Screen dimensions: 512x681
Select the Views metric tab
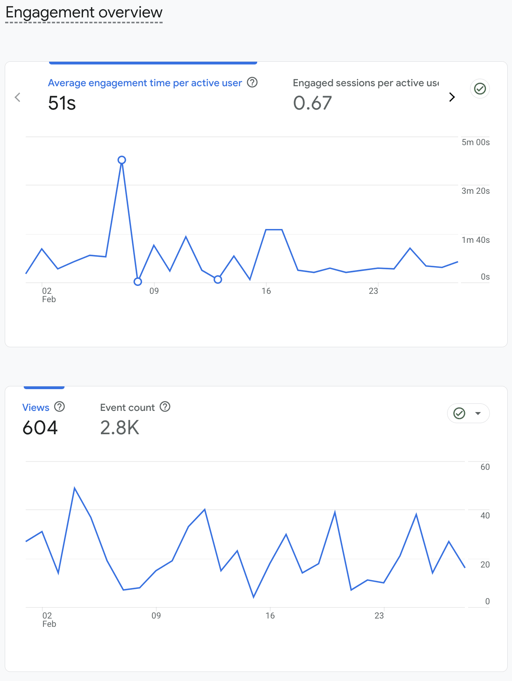[x=36, y=408]
